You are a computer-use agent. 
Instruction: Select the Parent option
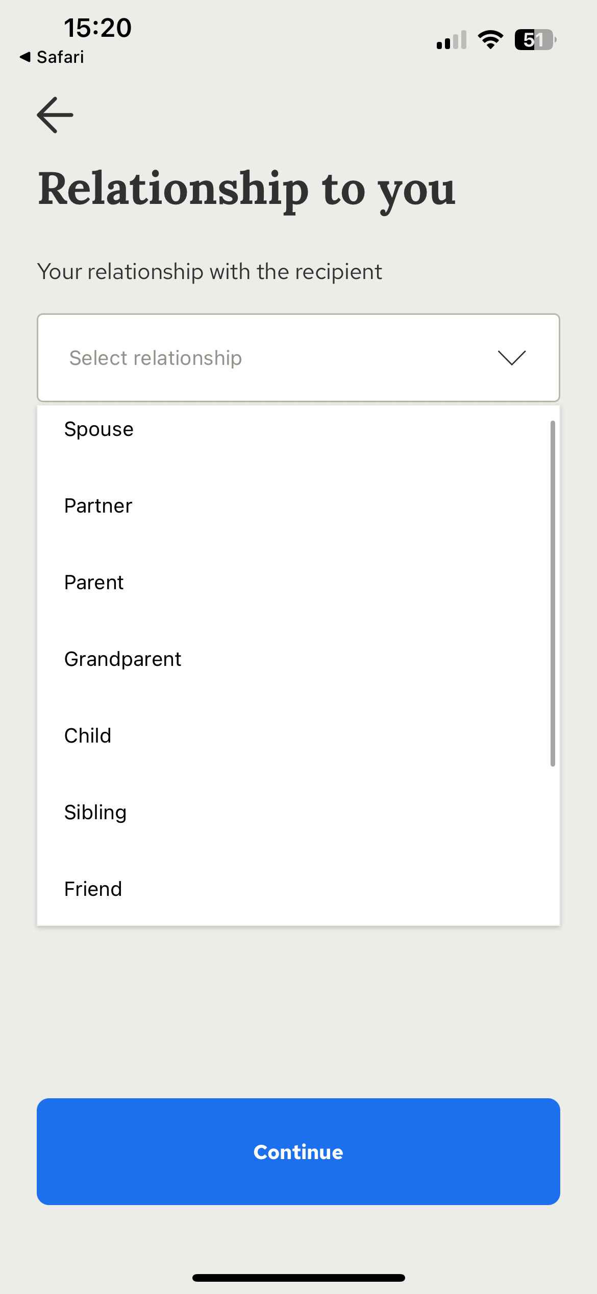pos(298,583)
